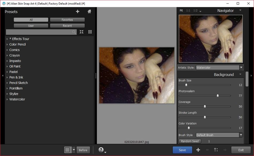Screen dimensions: 254x156
Task: Adjust the Color Variation slider handle
Action: (x=189, y=128)
